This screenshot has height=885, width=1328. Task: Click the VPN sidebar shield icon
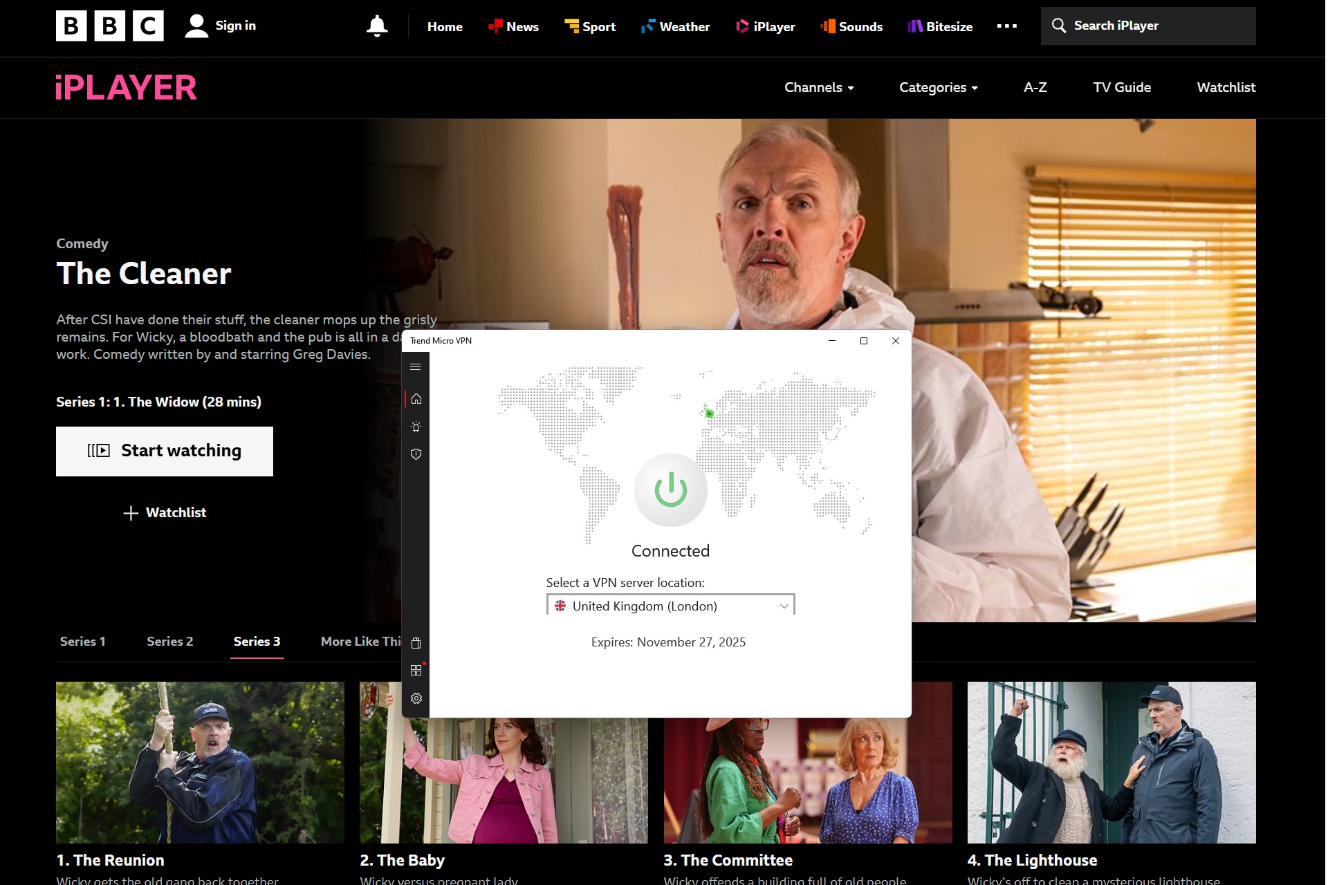pos(417,454)
